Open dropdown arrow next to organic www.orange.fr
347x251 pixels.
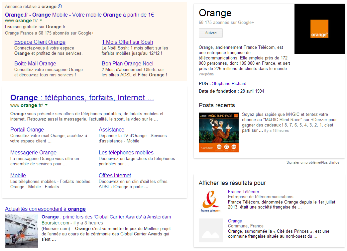tap(46, 105)
